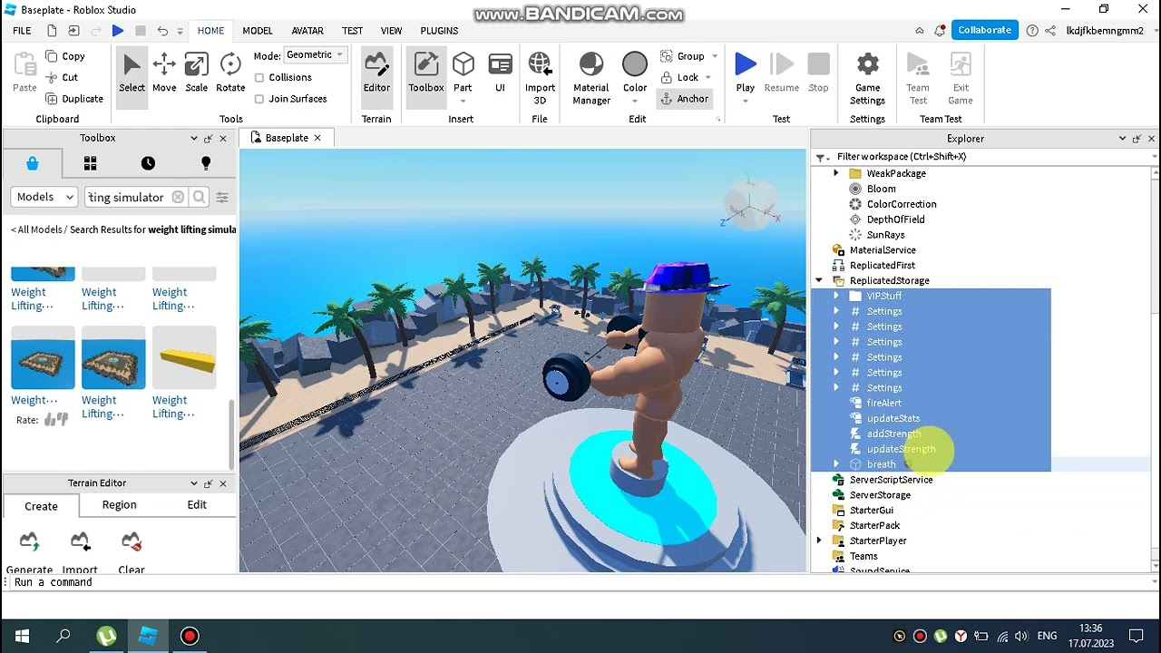Select ServerScriptService in Explorer
This screenshot has width=1161, height=653.
(x=891, y=480)
